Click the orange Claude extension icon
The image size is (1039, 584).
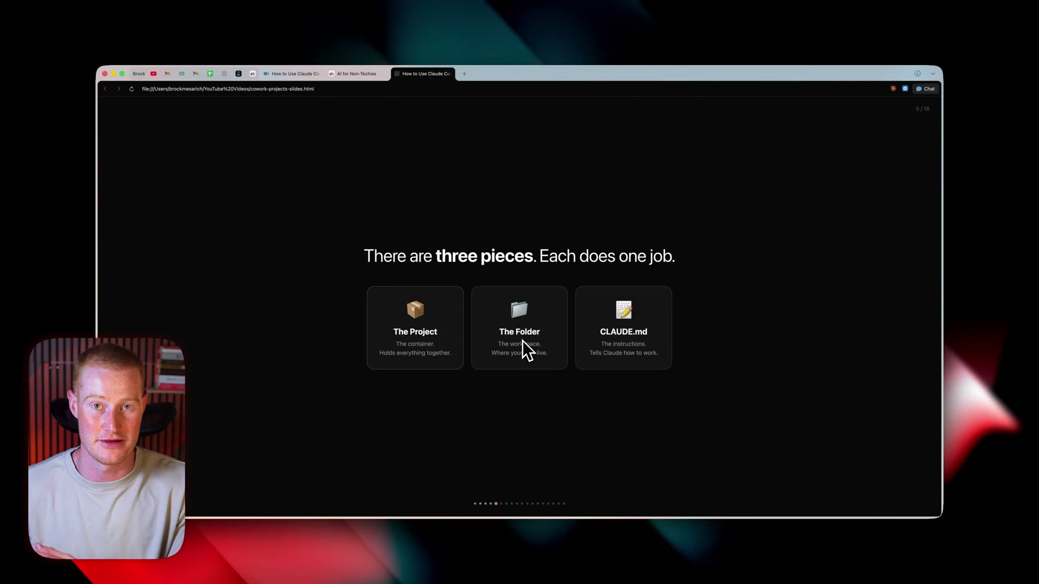(893, 89)
